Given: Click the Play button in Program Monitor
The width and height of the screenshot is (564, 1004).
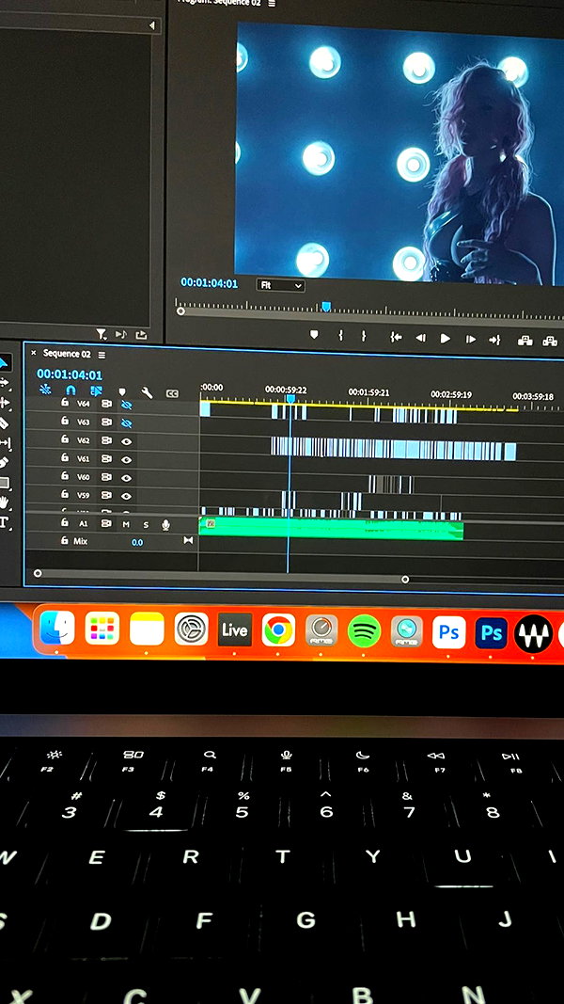Looking at the screenshot, I should pos(445,339).
